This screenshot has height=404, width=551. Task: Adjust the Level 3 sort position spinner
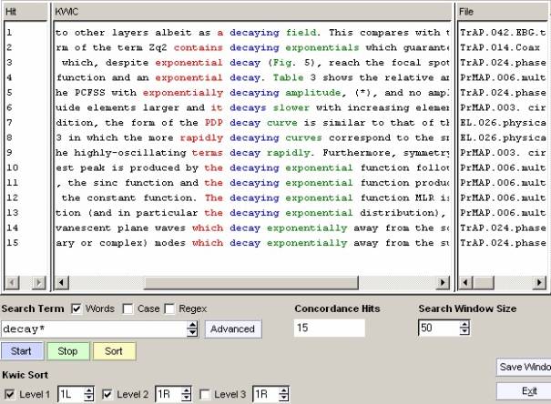click(283, 394)
